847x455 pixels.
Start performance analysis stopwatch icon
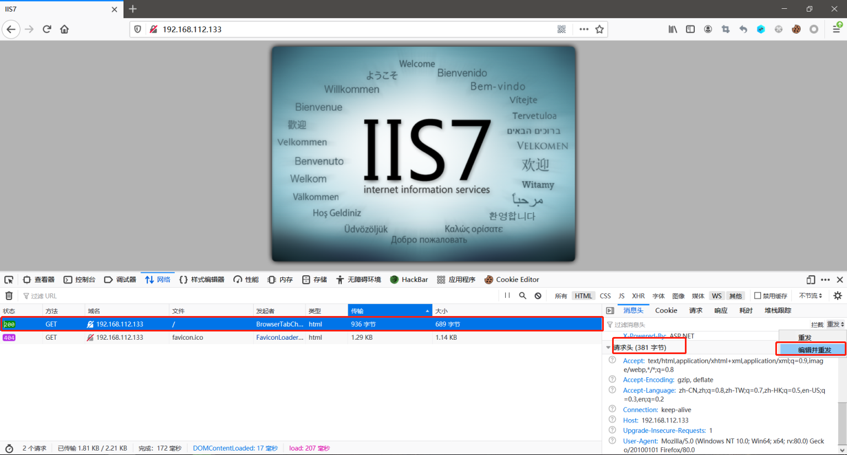click(x=9, y=448)
